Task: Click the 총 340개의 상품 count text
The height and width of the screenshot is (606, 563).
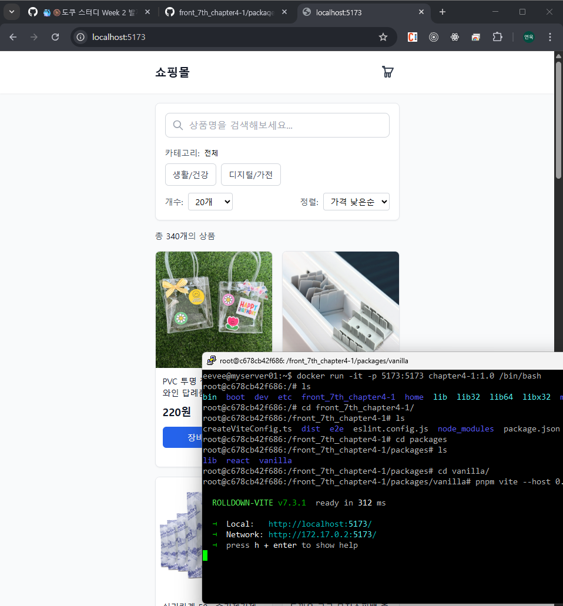Action: (x=185, y=236)
